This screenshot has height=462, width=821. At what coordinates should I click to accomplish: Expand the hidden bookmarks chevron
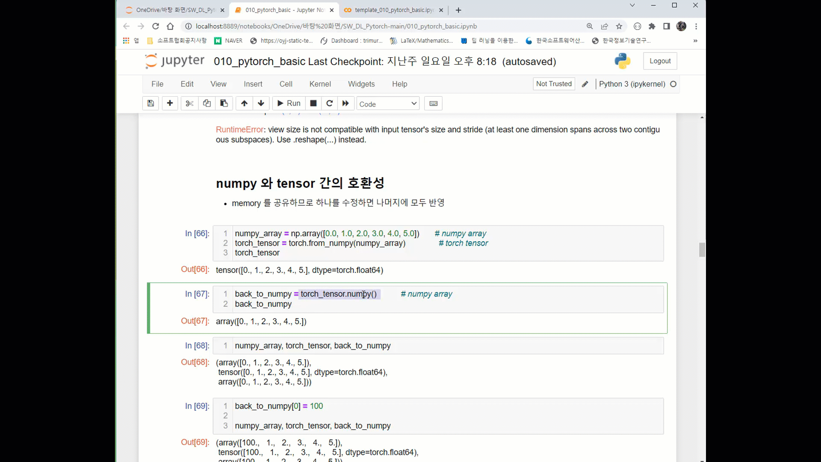click(x=695, y=41)
